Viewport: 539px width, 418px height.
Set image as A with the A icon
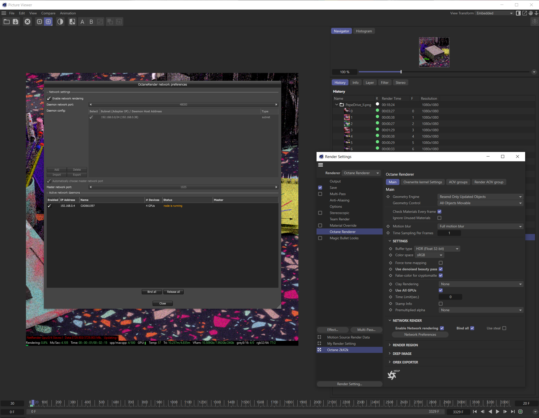coord(82,22)
